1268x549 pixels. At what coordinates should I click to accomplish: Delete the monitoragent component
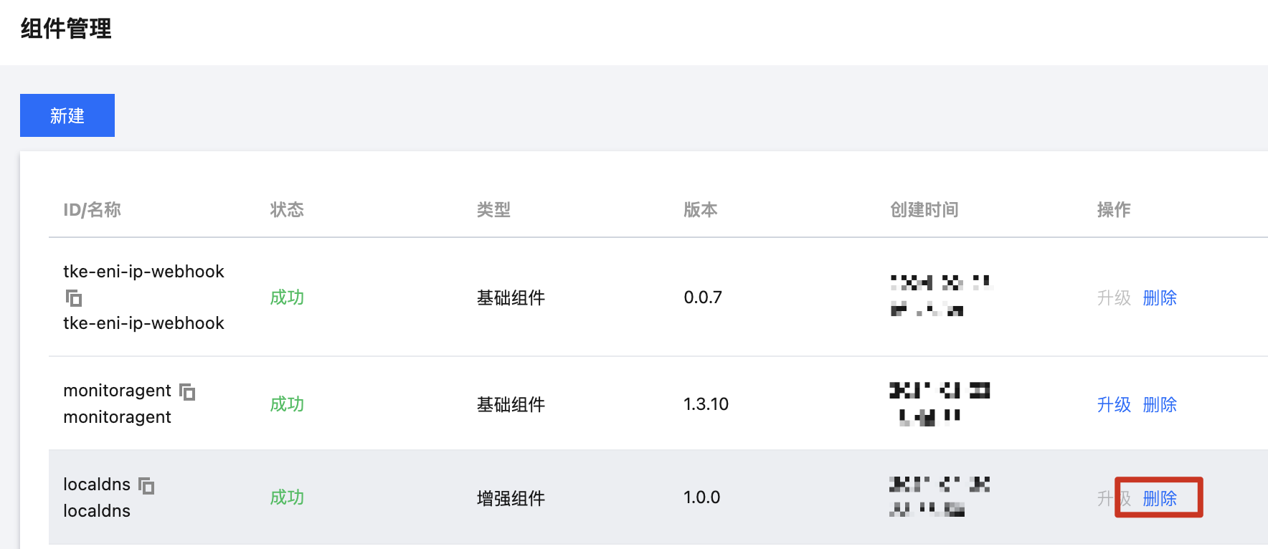1159,404
